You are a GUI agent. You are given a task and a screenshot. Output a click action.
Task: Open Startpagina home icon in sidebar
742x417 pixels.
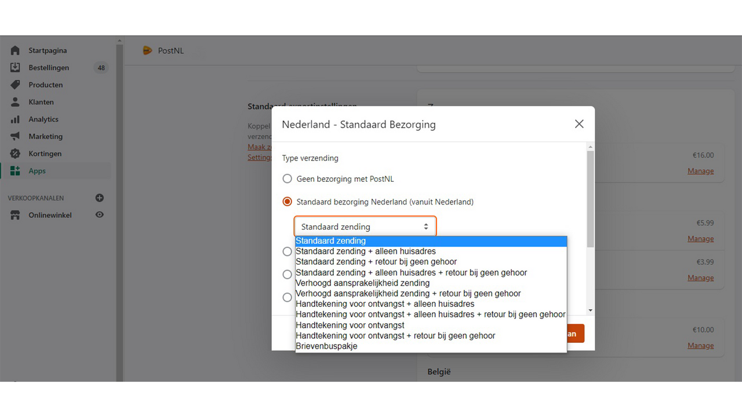point(15,50)
